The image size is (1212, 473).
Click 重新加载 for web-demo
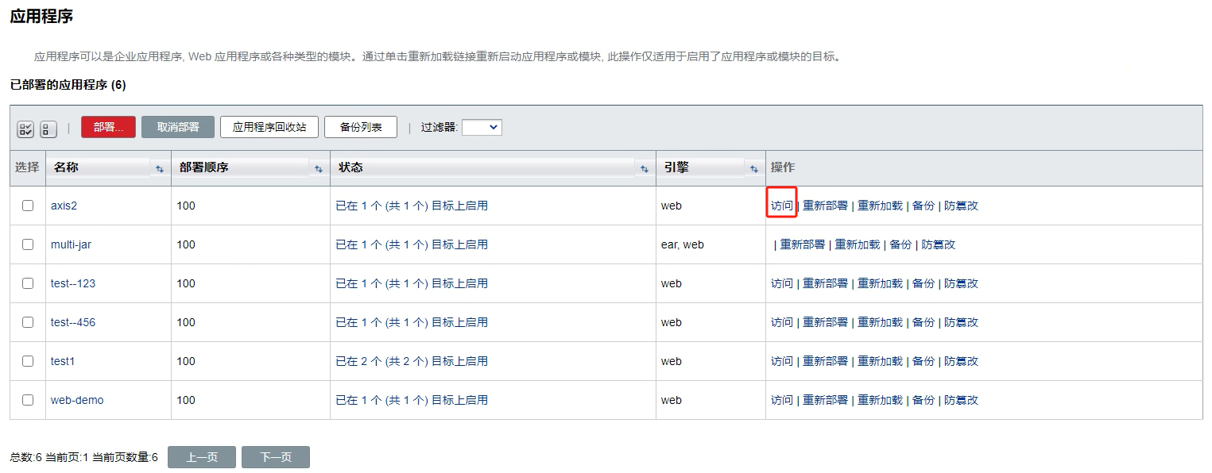(880, 400)
